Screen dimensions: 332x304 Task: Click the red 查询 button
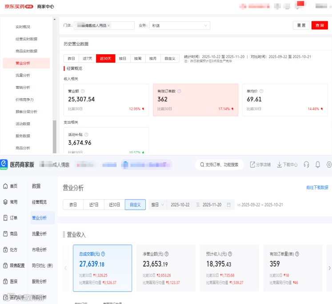[320, 25]
